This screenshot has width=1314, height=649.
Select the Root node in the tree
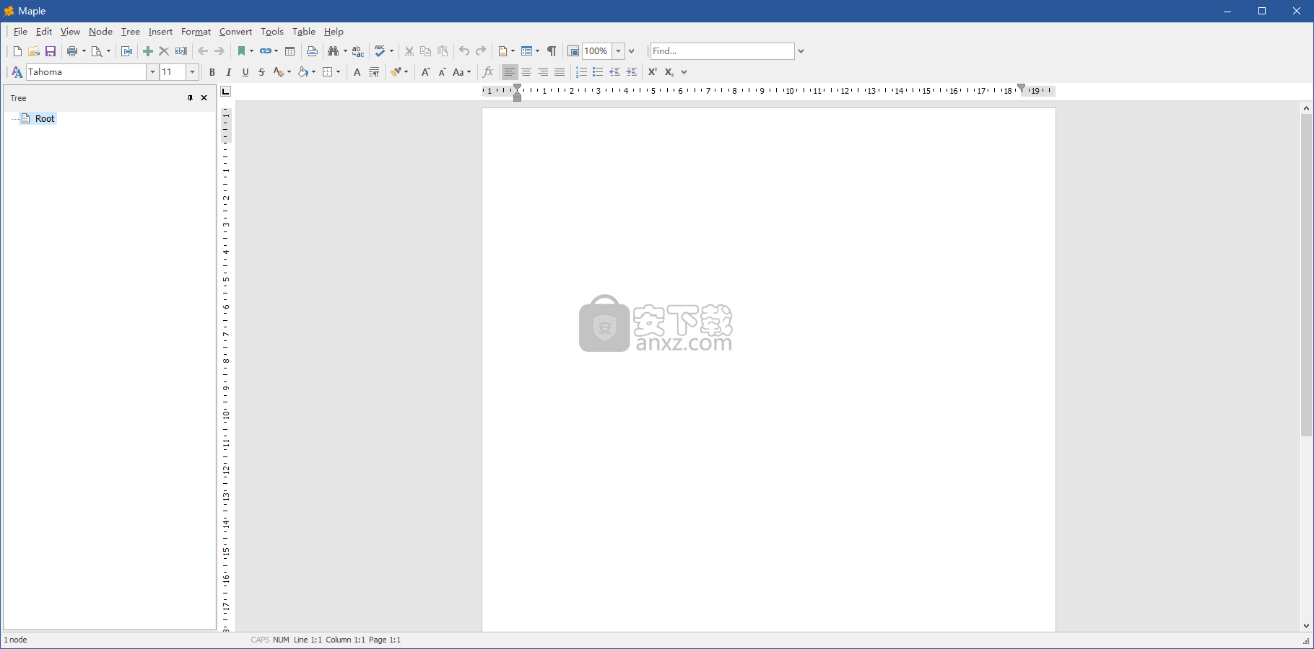tap(45, 119)
